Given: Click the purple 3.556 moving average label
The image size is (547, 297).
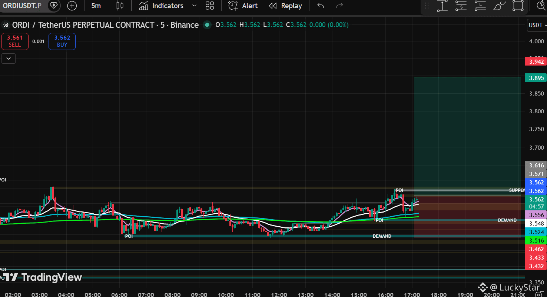Looking at the screenshot, I should pyautogui.click(x=536, y=215).
